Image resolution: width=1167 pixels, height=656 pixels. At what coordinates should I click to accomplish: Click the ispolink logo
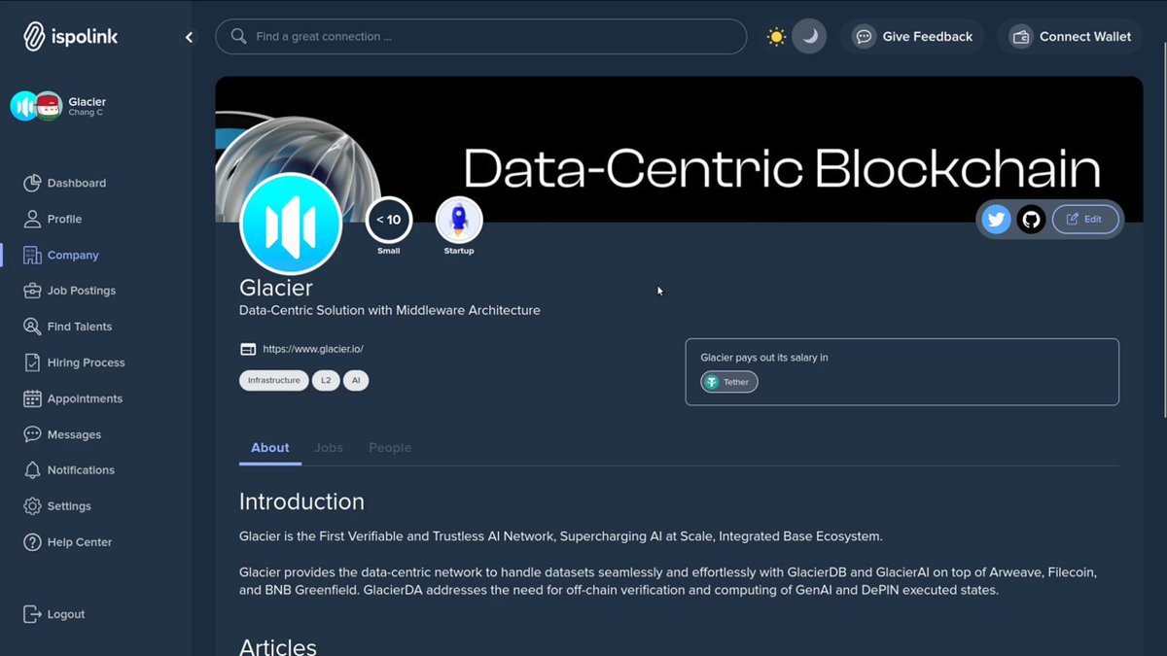[x=70, y=37]
